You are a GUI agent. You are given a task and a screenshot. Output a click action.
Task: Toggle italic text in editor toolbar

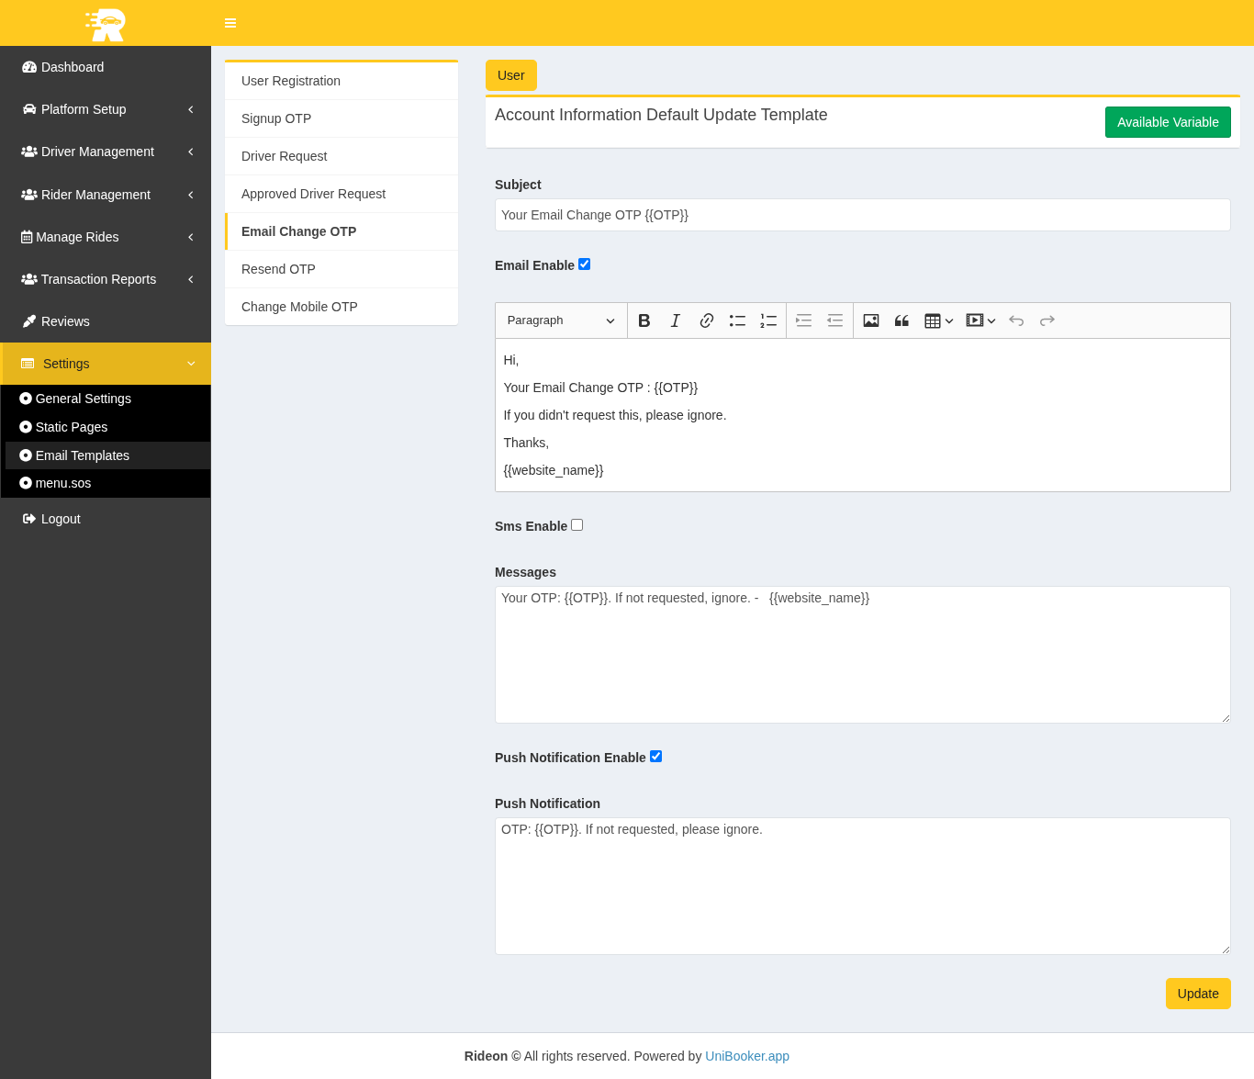676,320
